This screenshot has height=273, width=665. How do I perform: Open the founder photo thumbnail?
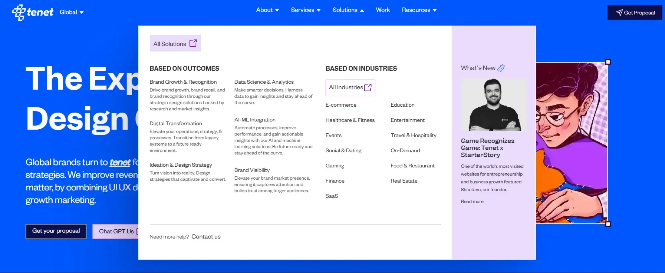tap(493, 105)
